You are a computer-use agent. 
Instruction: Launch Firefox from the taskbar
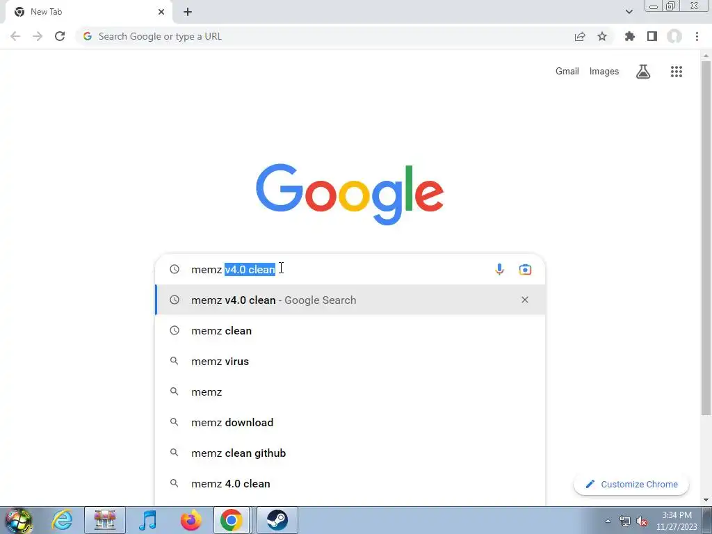[191, 520]
